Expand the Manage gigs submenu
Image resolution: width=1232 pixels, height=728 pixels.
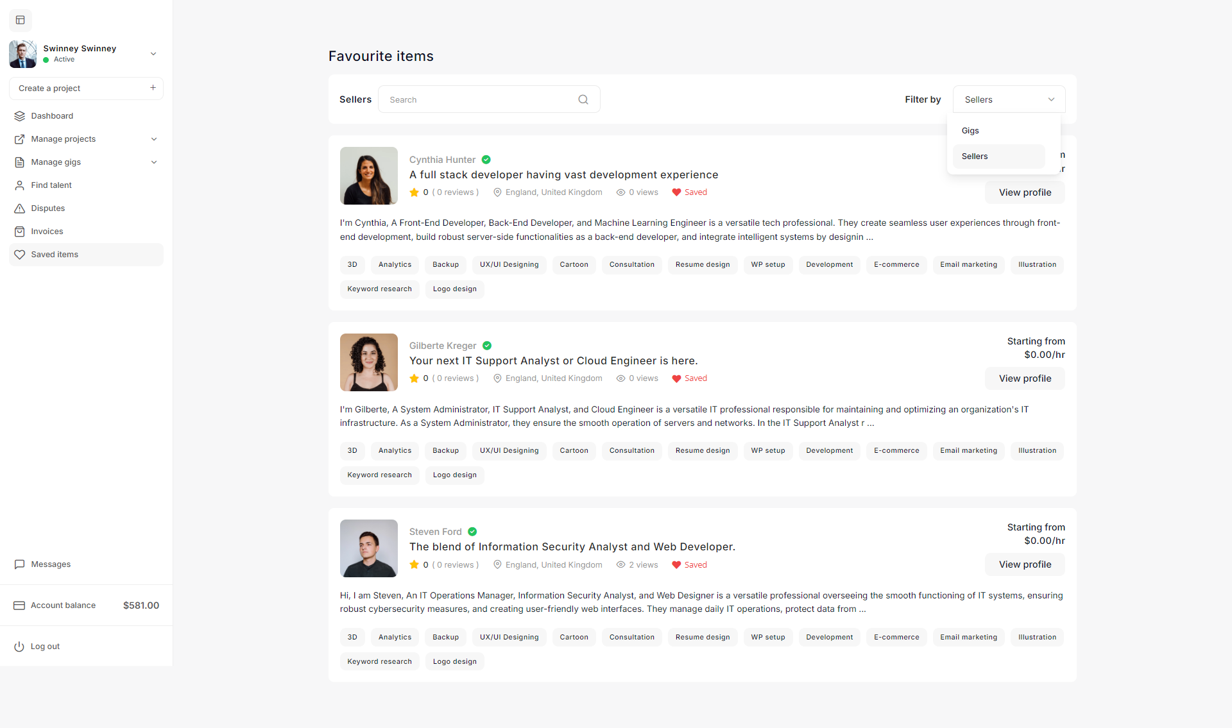[154, 162]
